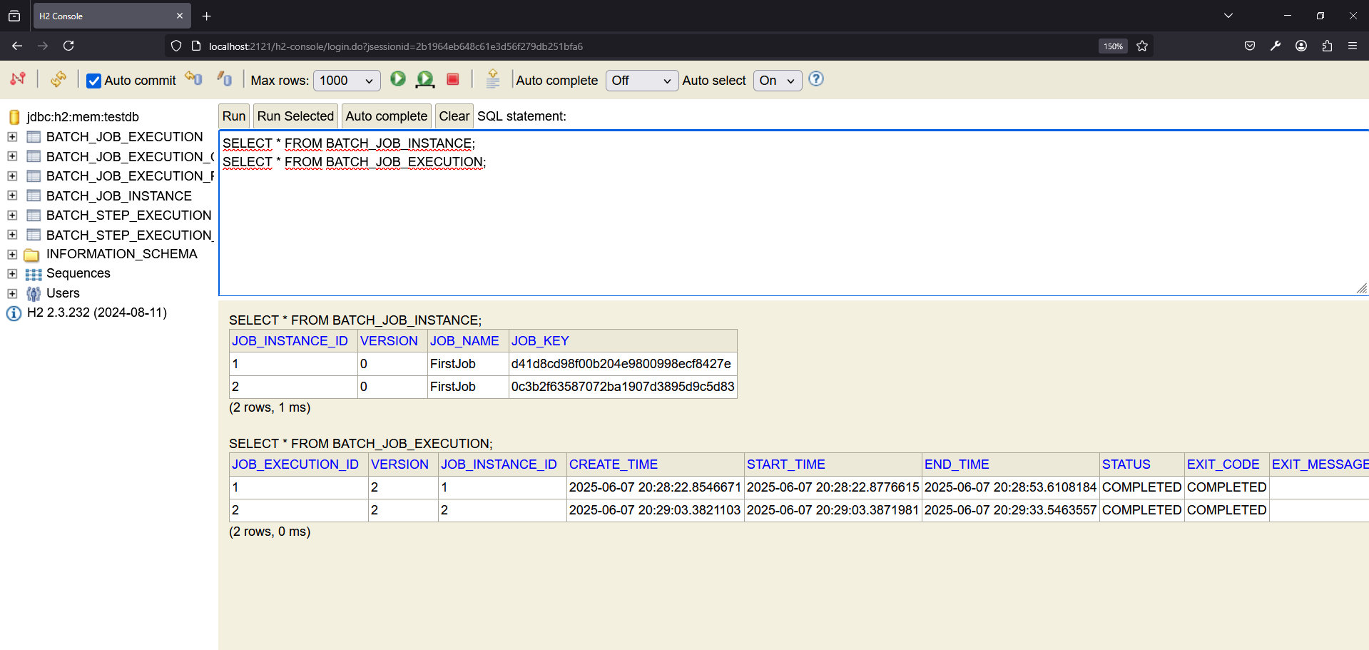The width and height of the screenshot is (1369, 650).
Task: Click the EXIT_CODE column header
Action: pos(1223,464)
